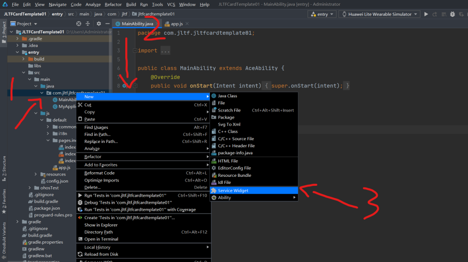
Task: Choose Java Class from the New submenu
Action: pos(227,96)
